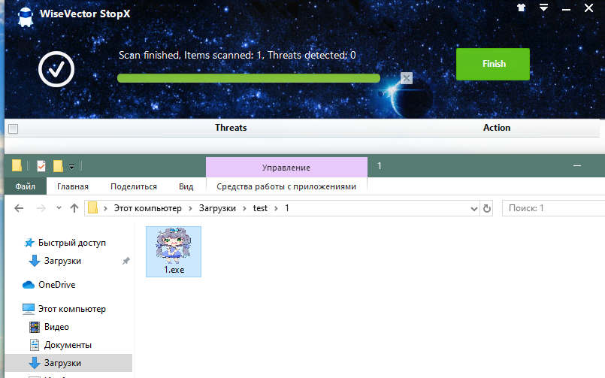The height and width of the screenshot is (378, 605).
Task: Select Этот компьютер in the navigation pane
Action: (x=71, y=309)
